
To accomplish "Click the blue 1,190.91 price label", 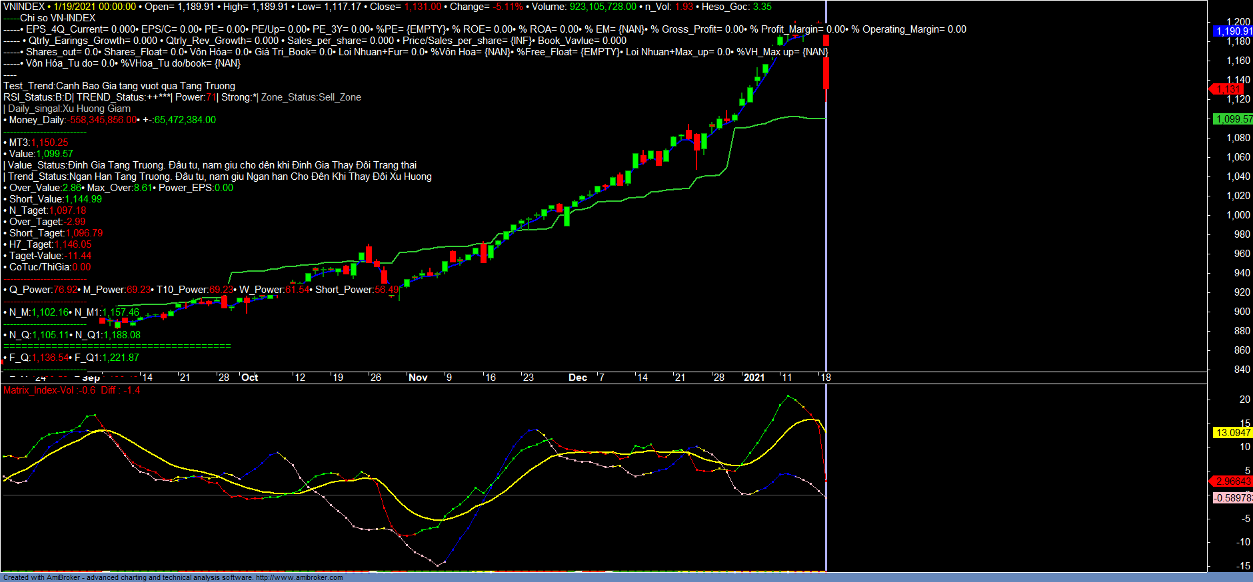I will [1232, 31].
